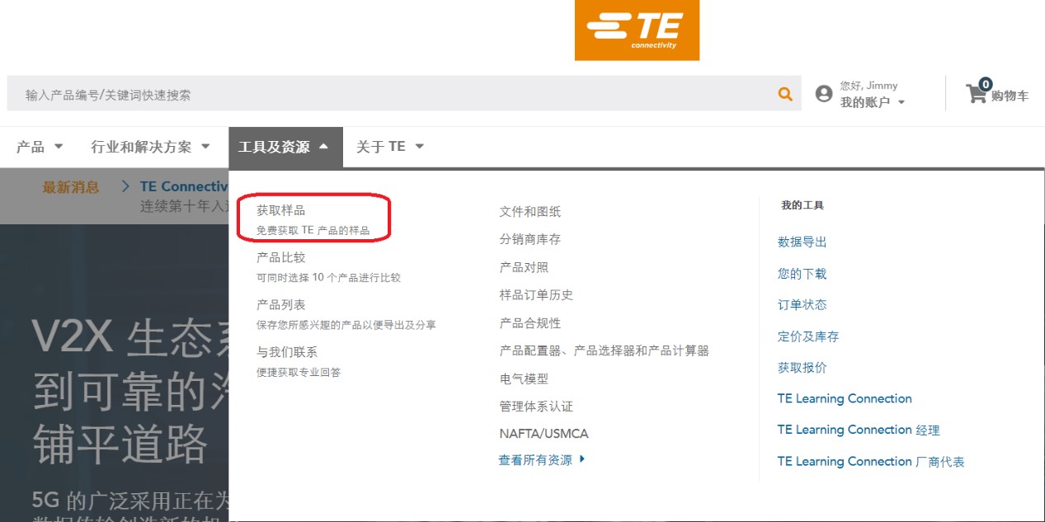
Task: Select 产品比较 menu entry
Action: point(280,257)
